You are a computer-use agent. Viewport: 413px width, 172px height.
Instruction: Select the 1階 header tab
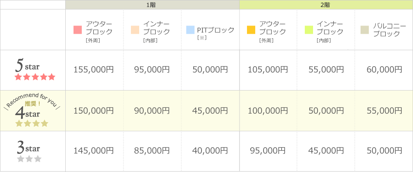(x=152, y=5)
